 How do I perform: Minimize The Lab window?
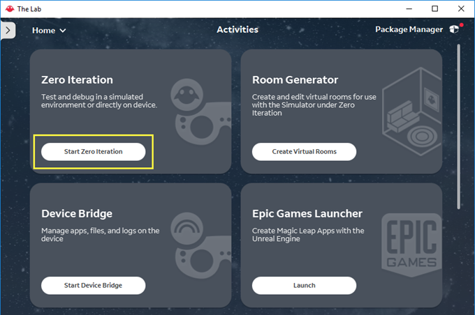[409, 9]
